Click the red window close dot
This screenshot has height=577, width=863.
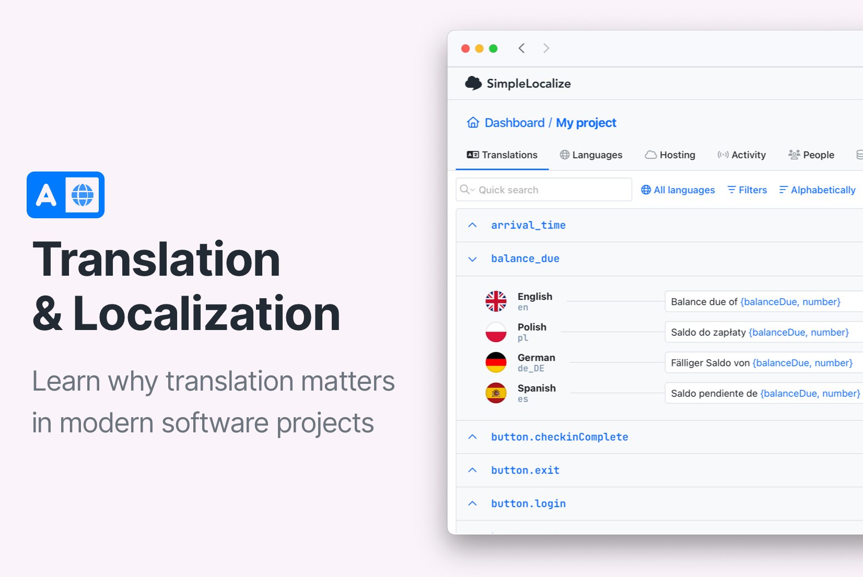tap(465, 49)
